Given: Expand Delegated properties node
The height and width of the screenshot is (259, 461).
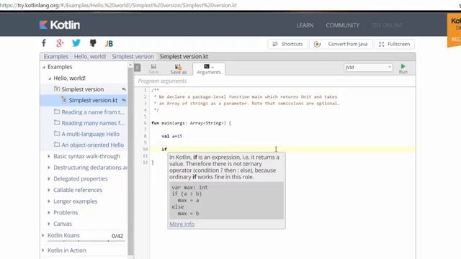Looking at the screenshot, I should (49, 178).
